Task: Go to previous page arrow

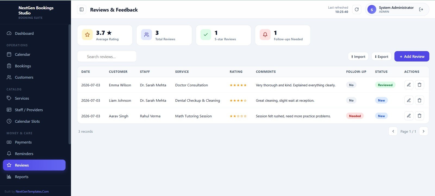Action: [x=393, y=131]
